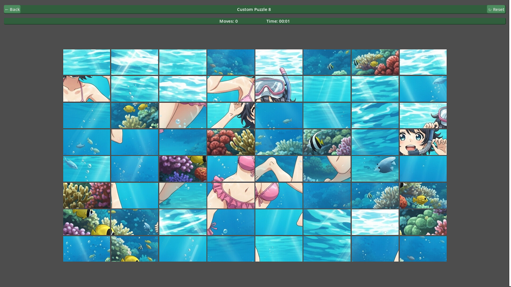The height and width of the screenshot is (287, 511).
Task: Select the purple coral with orange fish tile
Action: 183,169
